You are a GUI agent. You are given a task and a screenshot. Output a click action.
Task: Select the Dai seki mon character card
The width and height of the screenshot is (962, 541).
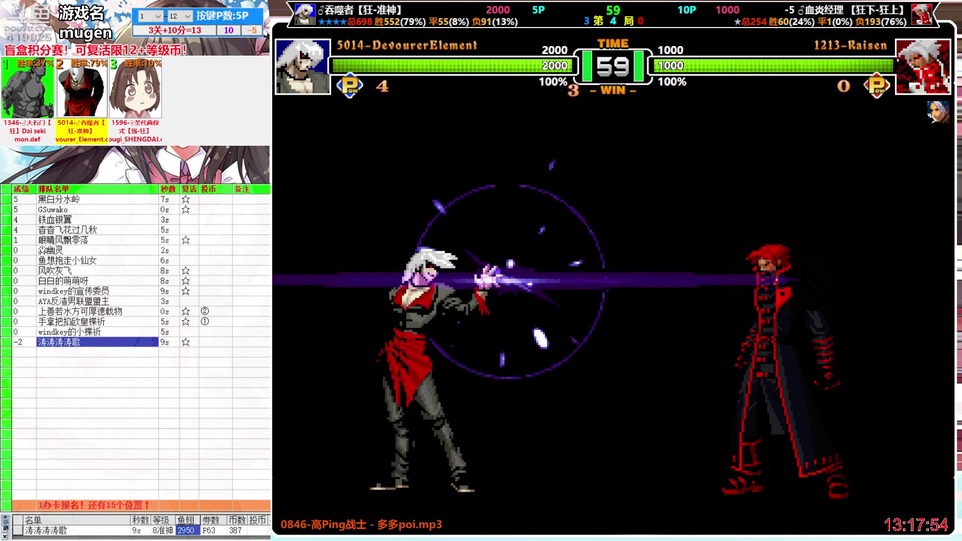[28, 89]
